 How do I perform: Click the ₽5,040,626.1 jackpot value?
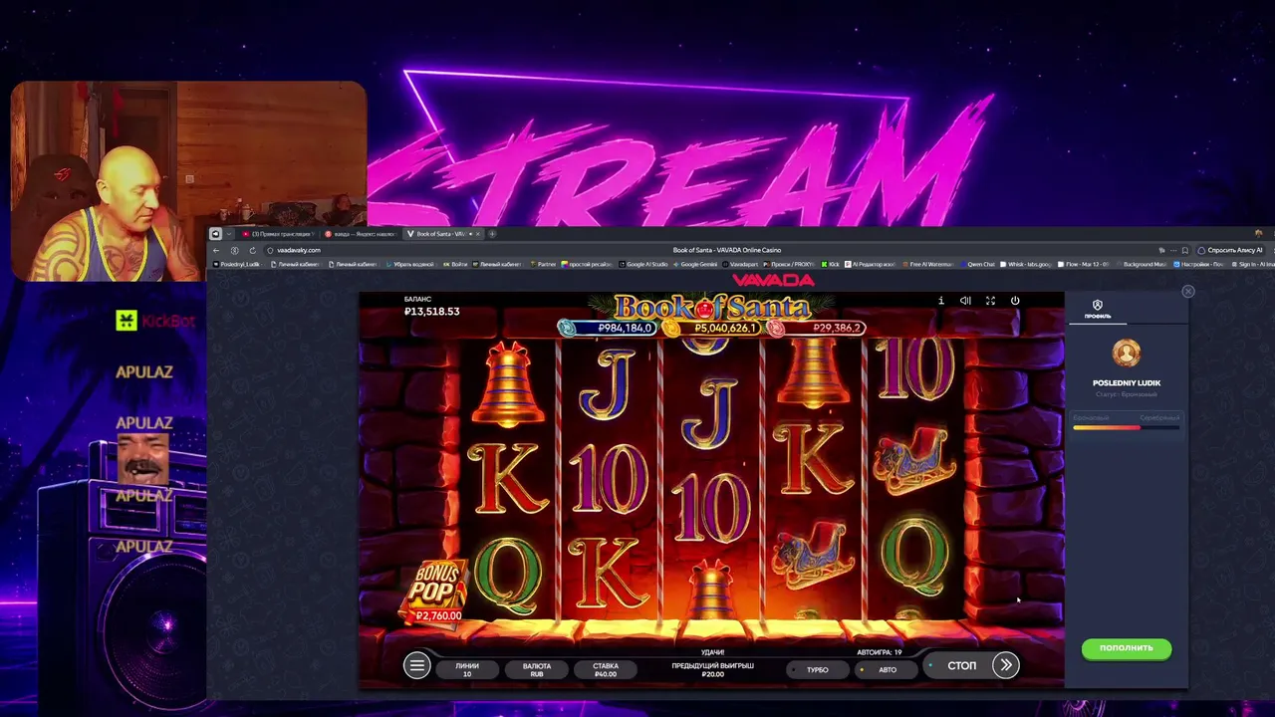coord(726,328)
